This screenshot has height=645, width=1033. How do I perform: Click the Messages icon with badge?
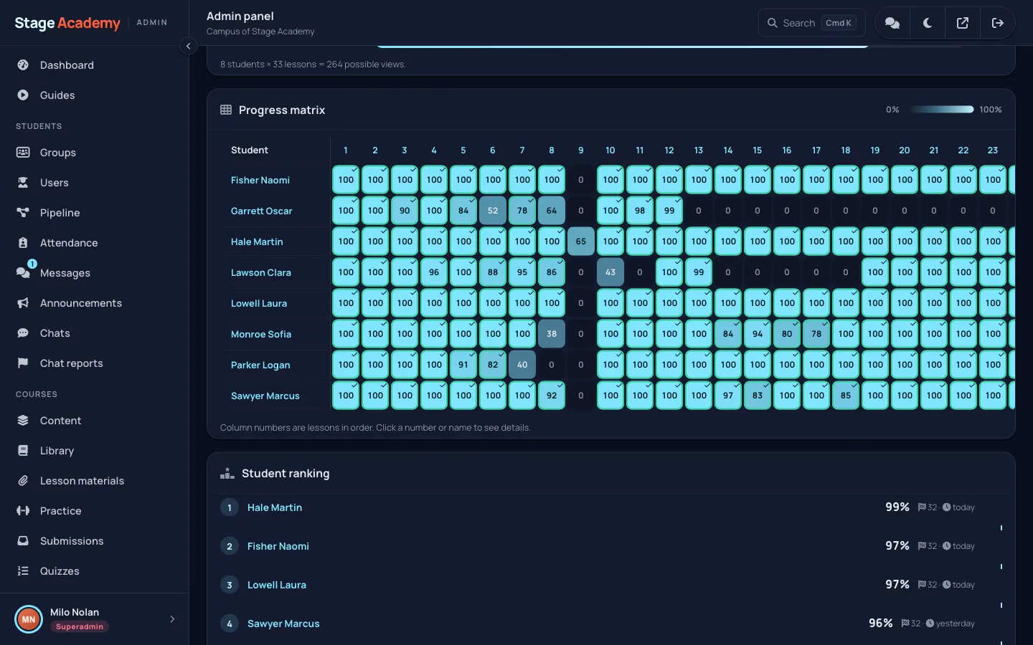click(23, 273)
